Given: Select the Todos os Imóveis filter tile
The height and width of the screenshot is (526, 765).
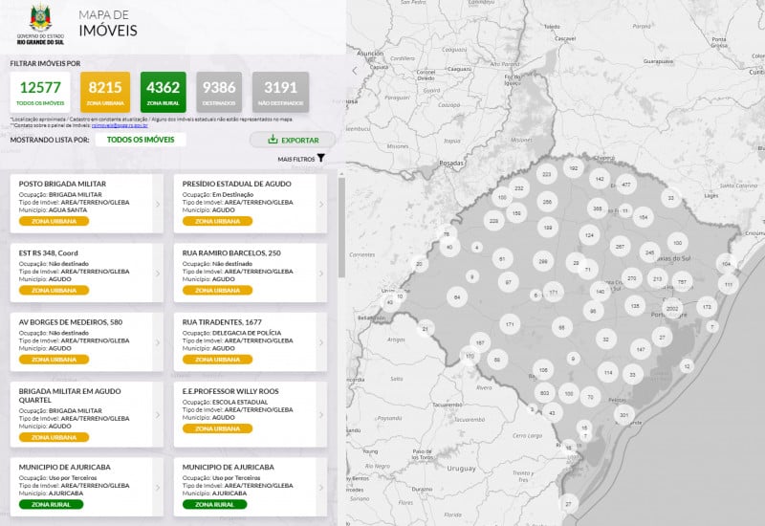Looking at the screenshot, I should 41,93.
